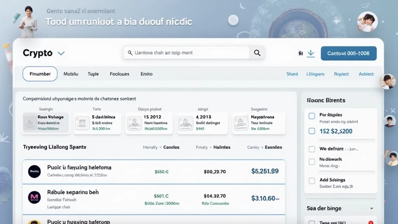The width and height of the screenshot is (398, 224).
Task: Click the pink M logo icon
Action: click(x=34, y=197)
